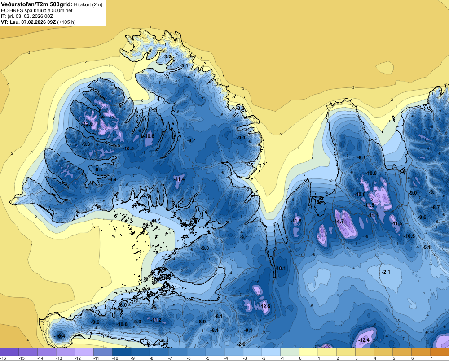Click the -12.5 temperature value
The width and height of the screenshot is (449, 361).
[x=264, y=306]
